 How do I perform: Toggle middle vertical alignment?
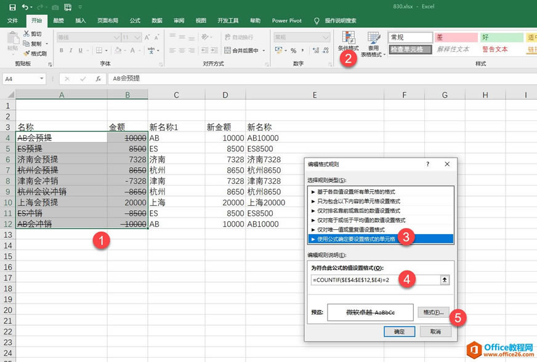point(182,37)
